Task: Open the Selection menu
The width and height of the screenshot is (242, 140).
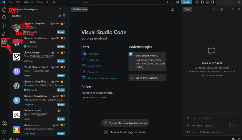Action: (29, 2)
